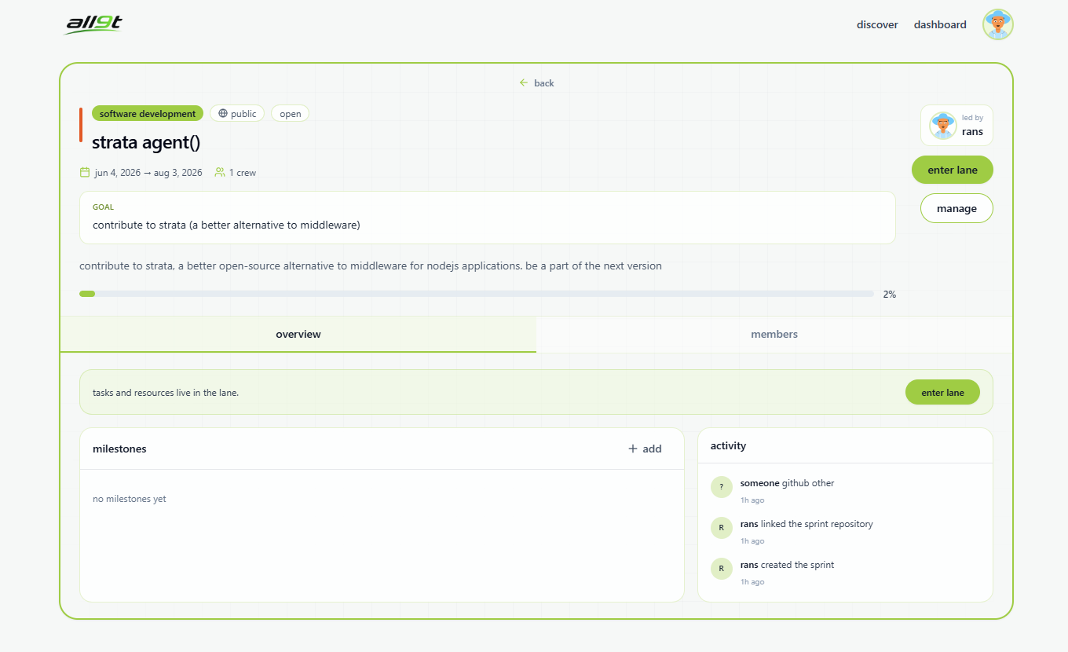Click the plus icon for milestones
This screenshot has width=1068, height=652.
633,449
